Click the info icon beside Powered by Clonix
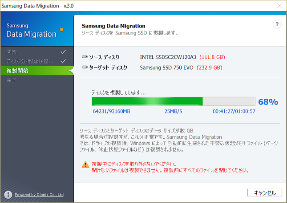Screen dimensions: 287x203 pos(8,195)
